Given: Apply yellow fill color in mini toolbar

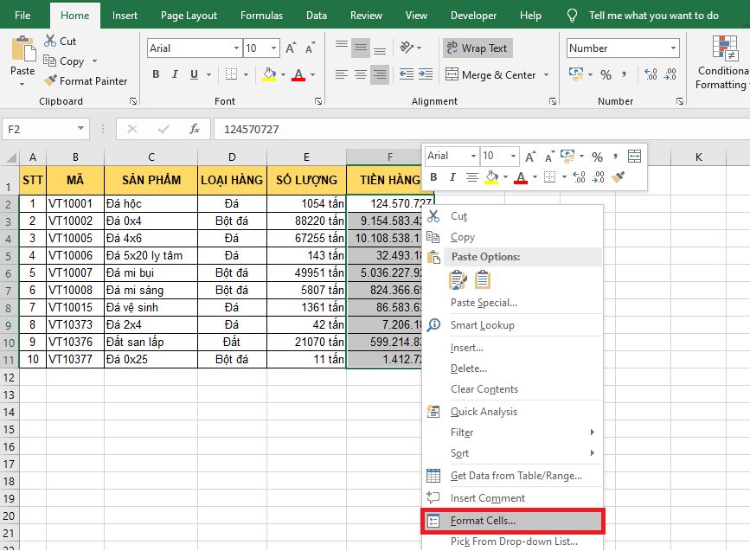Looking at the screenshot, I should click(491, 177).
